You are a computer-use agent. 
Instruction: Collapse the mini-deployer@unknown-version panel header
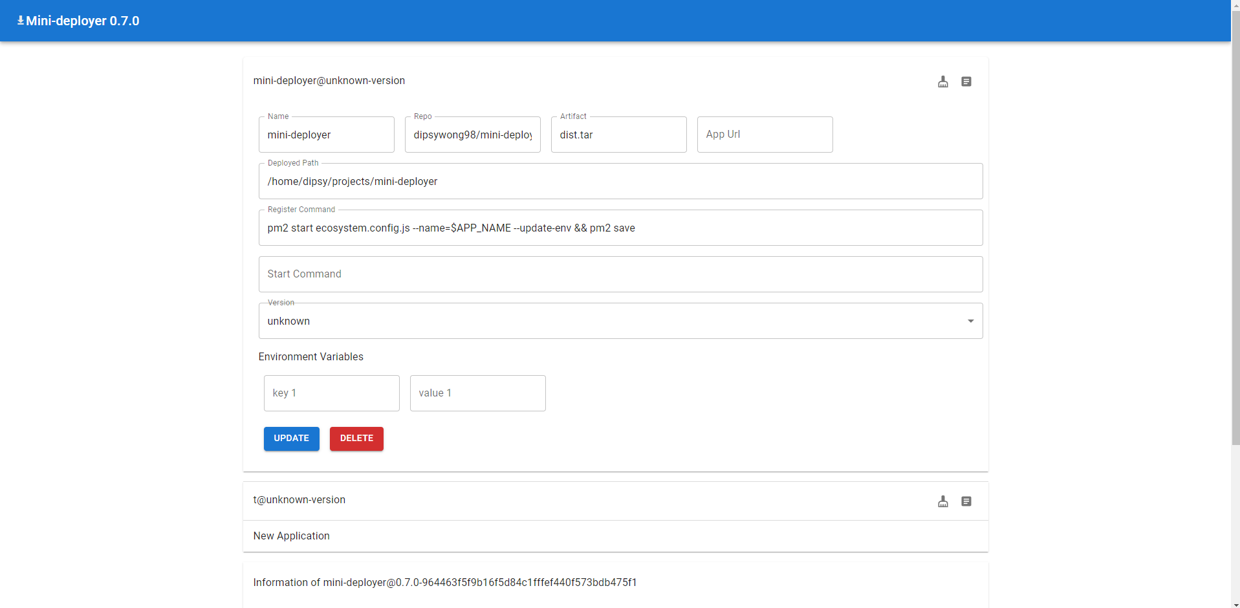[582, 81]
